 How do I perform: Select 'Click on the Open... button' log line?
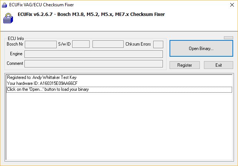(119, 89)
